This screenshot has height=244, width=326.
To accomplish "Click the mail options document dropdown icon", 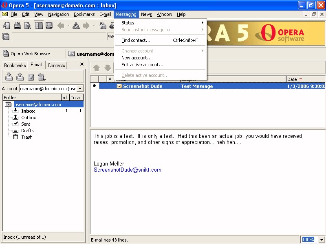I will point(42,76).
